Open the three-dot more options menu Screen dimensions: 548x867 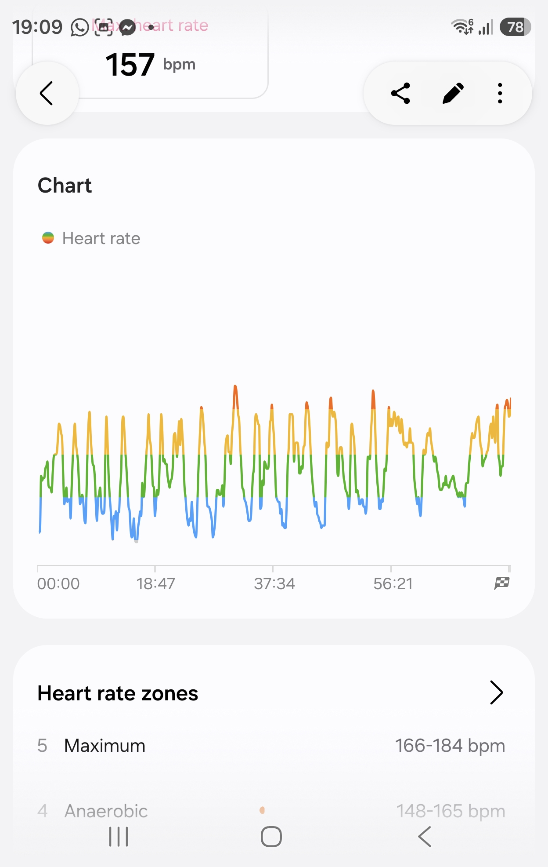[x=500, y=93]
